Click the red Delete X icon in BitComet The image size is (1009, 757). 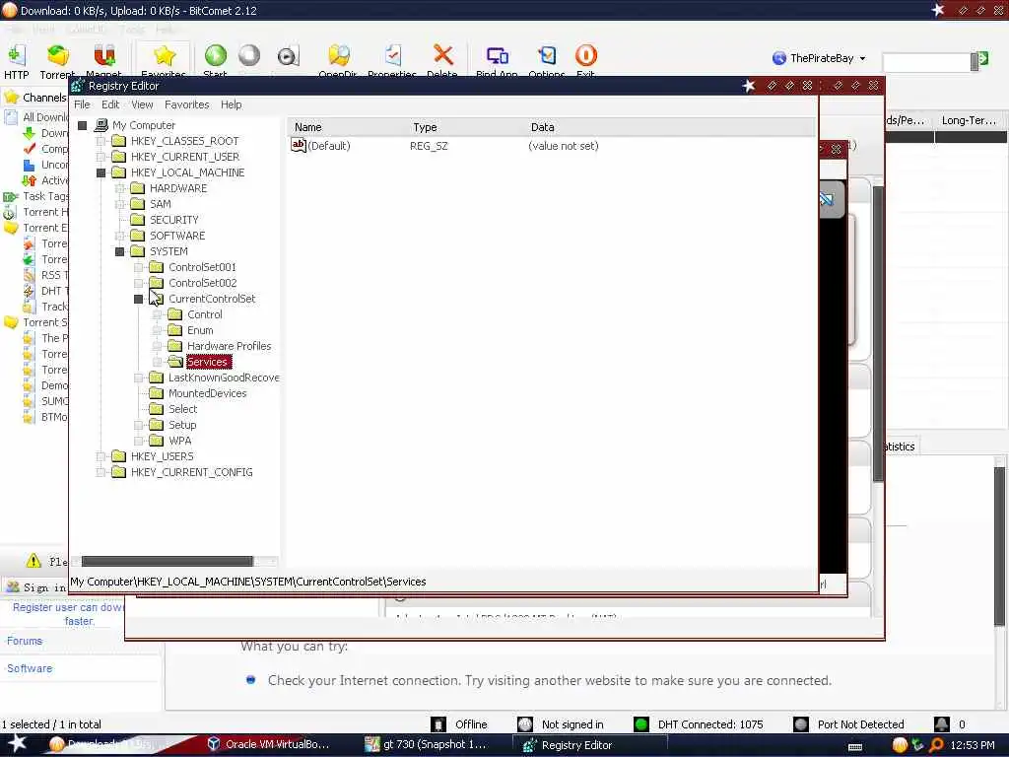pyautogui.click(x=442, y=56)
